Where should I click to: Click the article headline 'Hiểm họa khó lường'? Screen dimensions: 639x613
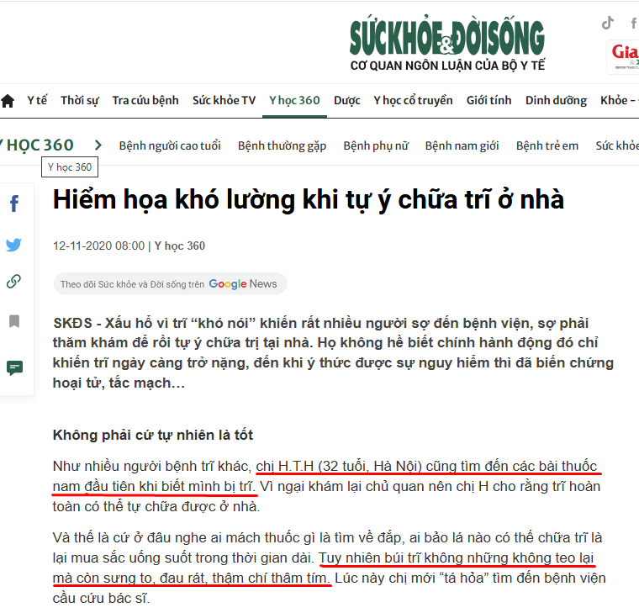click(308, 200)
